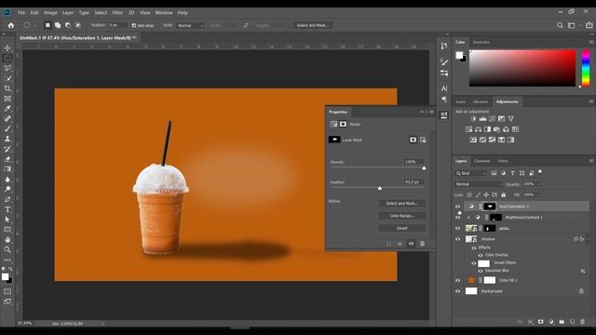Hide the Brightness/Contrast 1 layer
The image size is (596, 335).
(x=457, y=218)
